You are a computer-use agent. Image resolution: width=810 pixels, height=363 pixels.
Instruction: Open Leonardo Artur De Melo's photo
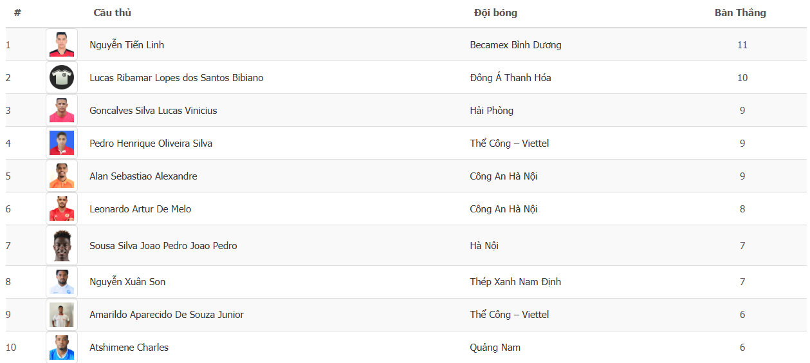click(62, 209)
